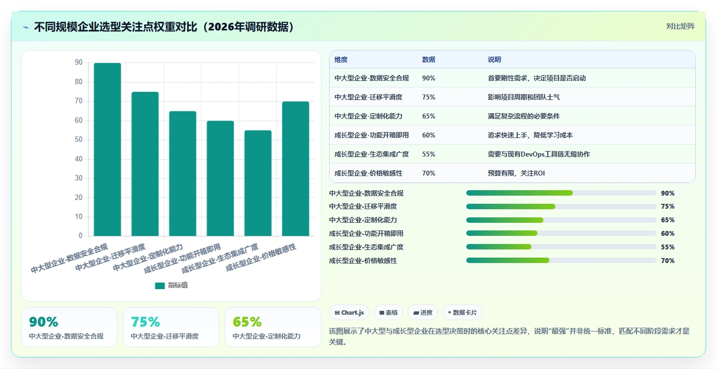
Task: Open the 65% 定制化能力 stat card
Action: point(273,327)
